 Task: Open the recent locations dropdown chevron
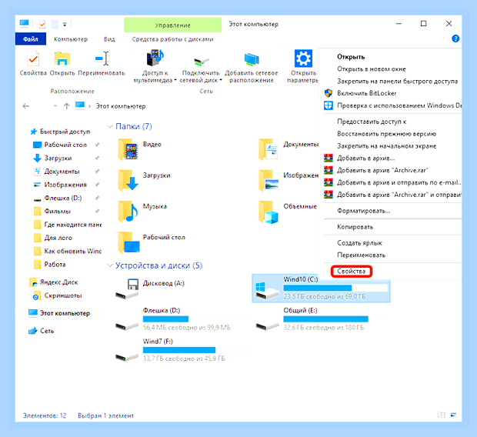pos(55,106)
